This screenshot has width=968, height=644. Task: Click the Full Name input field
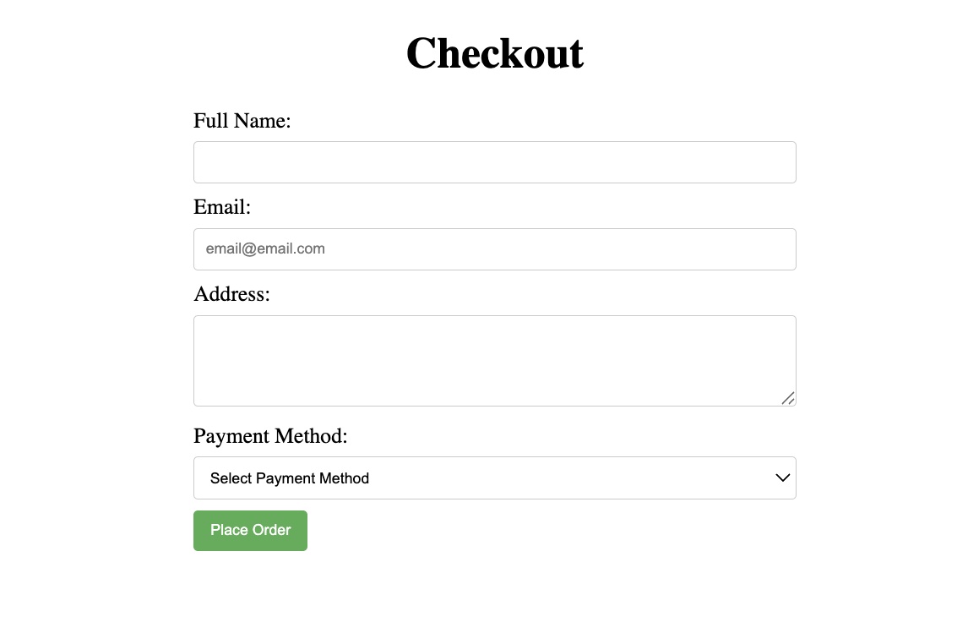pos(494,162)
